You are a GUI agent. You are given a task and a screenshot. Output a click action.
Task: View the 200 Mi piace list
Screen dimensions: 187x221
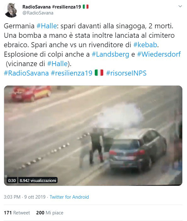click(50, 213)
